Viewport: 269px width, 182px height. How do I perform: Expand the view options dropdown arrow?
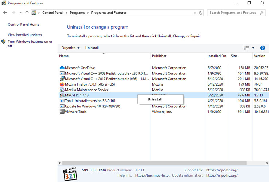[x=253, y=48]
